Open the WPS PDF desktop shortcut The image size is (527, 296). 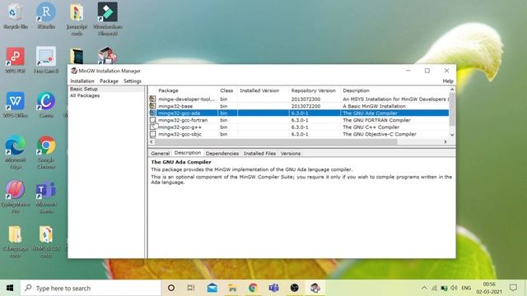click(x=15, y=60)
